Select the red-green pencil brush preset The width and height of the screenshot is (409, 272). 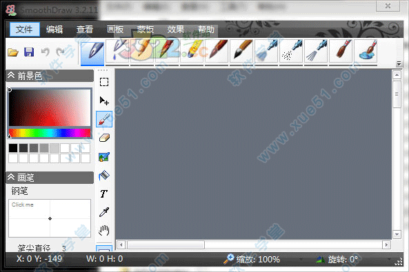click(x=167, y=52)
